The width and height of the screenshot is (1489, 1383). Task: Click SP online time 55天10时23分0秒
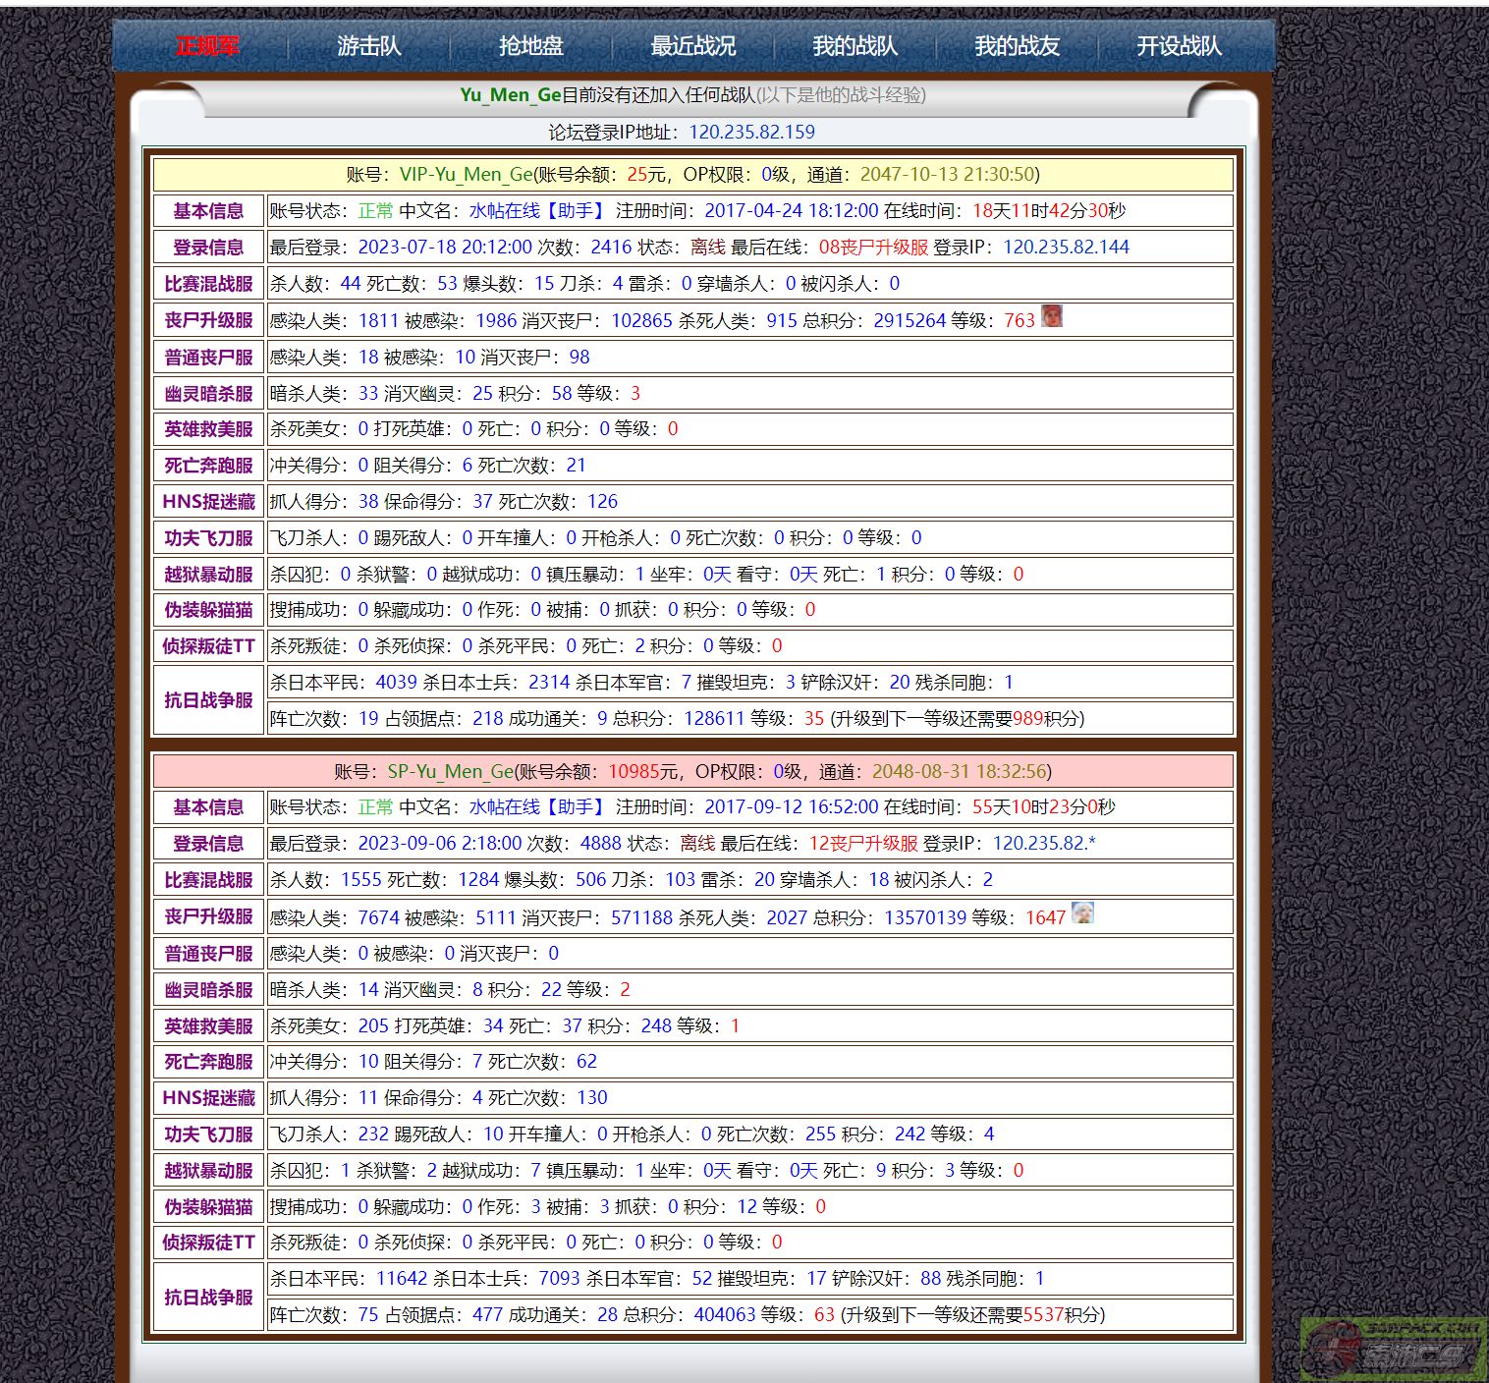tap(1044, 807)
